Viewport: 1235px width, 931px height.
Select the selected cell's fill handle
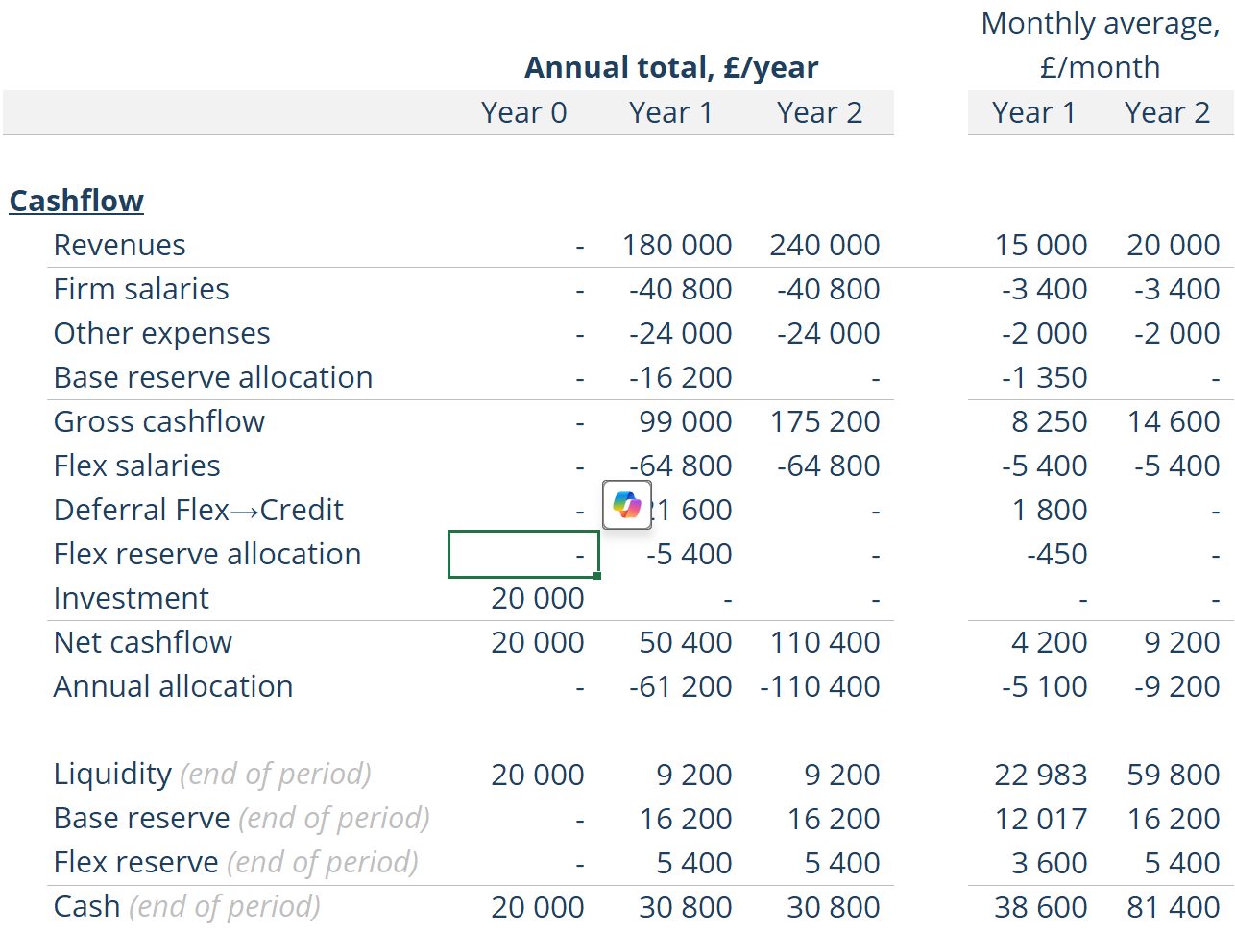pyautogui.click(x=597, y=576)
